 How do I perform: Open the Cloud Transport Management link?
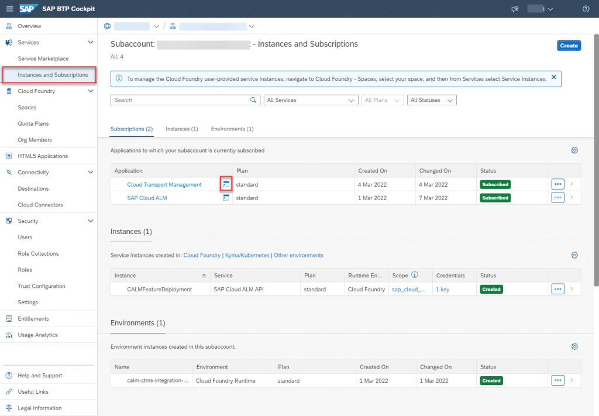pos(164,184)
